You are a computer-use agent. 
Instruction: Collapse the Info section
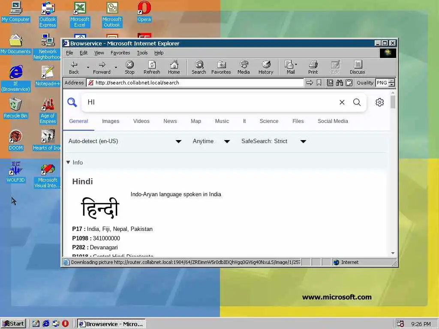click(x=75, y=162)
